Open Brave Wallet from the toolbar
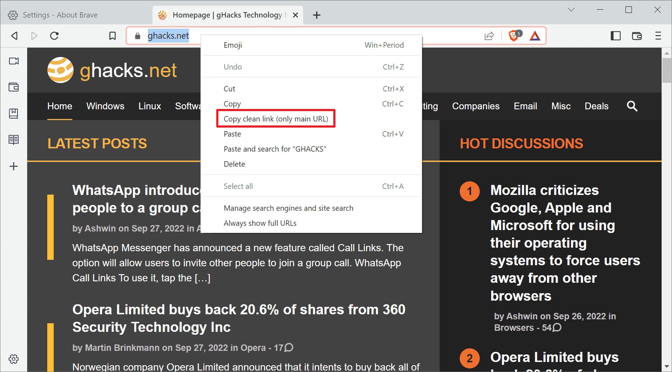 (637, 35)
